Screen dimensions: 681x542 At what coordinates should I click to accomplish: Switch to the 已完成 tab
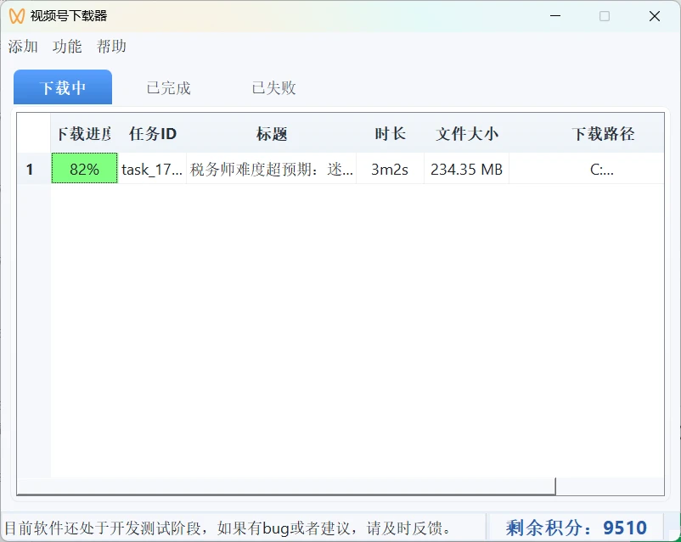[x=168, y=87]
